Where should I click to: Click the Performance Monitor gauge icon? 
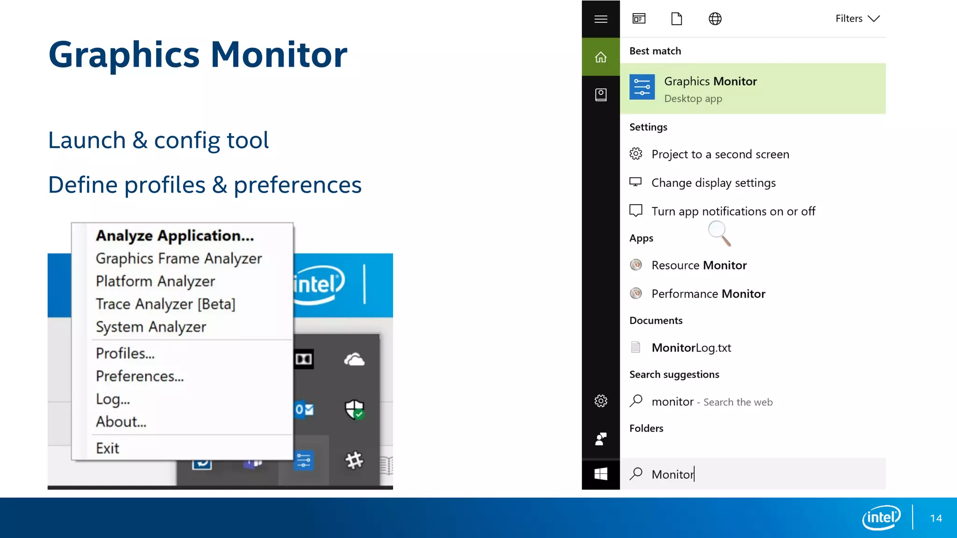coord(636,294)
